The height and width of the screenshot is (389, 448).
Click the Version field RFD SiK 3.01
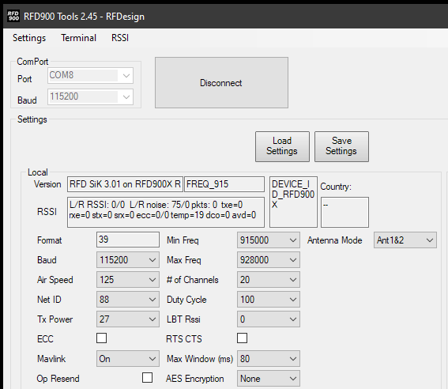(125, 184)
